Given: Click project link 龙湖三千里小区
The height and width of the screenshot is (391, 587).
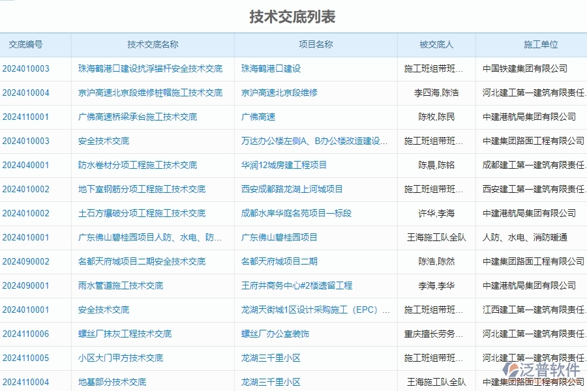Looking at the screenshot, I should (269, 358).
